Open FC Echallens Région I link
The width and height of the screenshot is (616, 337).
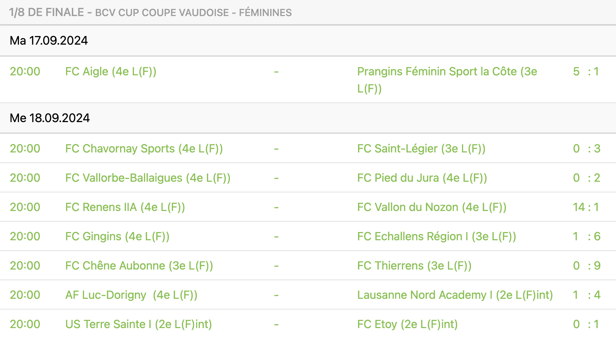(437, 236)
